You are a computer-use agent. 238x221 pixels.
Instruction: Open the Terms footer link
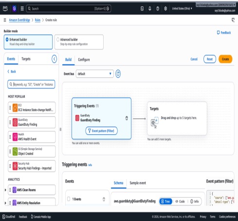(x=213, y=217)
